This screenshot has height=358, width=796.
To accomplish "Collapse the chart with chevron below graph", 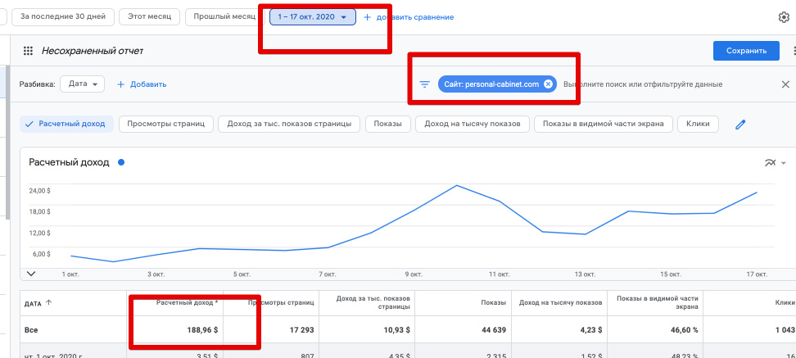I will tap(31, 274).
